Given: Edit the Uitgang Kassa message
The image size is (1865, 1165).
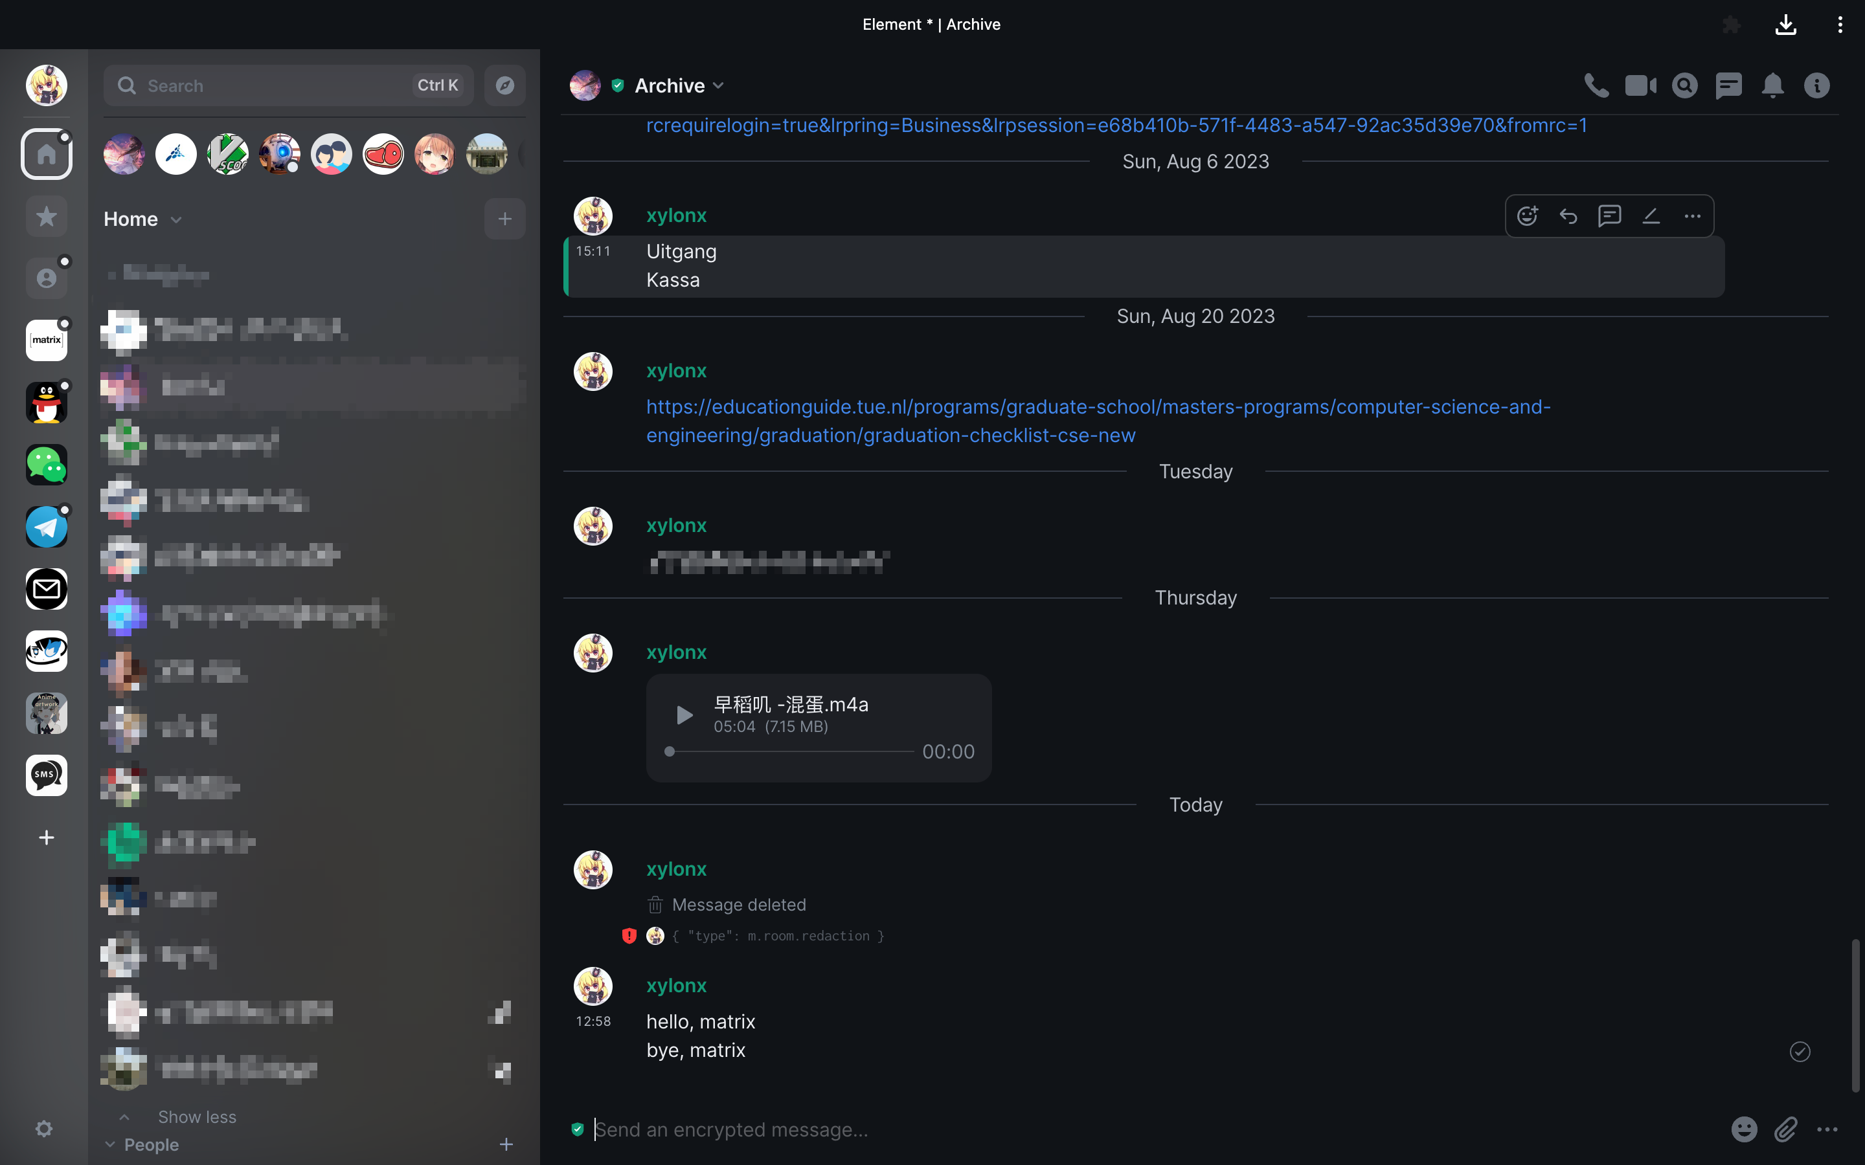Looking at the screenshot, I should click(1651, 216).
